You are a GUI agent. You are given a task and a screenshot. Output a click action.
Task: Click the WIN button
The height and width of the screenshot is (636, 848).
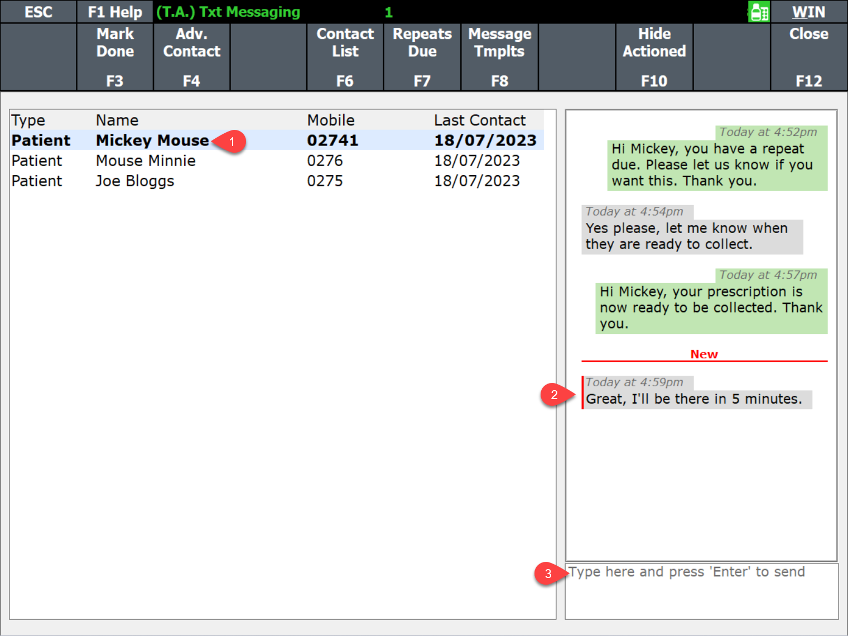click(x=808, y=12)
